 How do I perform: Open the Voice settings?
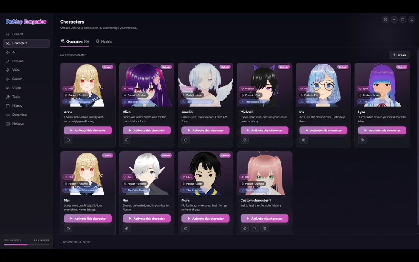[x=26, y=70]
